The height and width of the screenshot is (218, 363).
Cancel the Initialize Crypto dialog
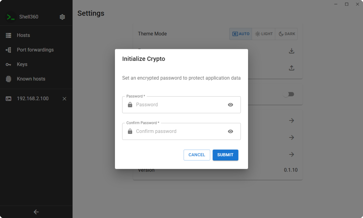197,155
